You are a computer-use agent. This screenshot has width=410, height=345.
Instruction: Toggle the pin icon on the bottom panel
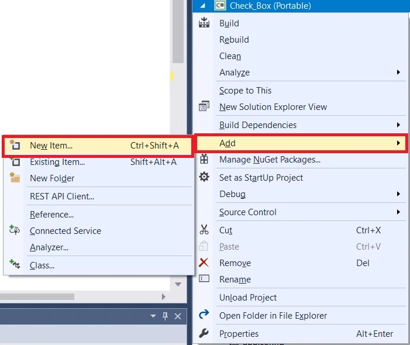[x=165, y=316]
